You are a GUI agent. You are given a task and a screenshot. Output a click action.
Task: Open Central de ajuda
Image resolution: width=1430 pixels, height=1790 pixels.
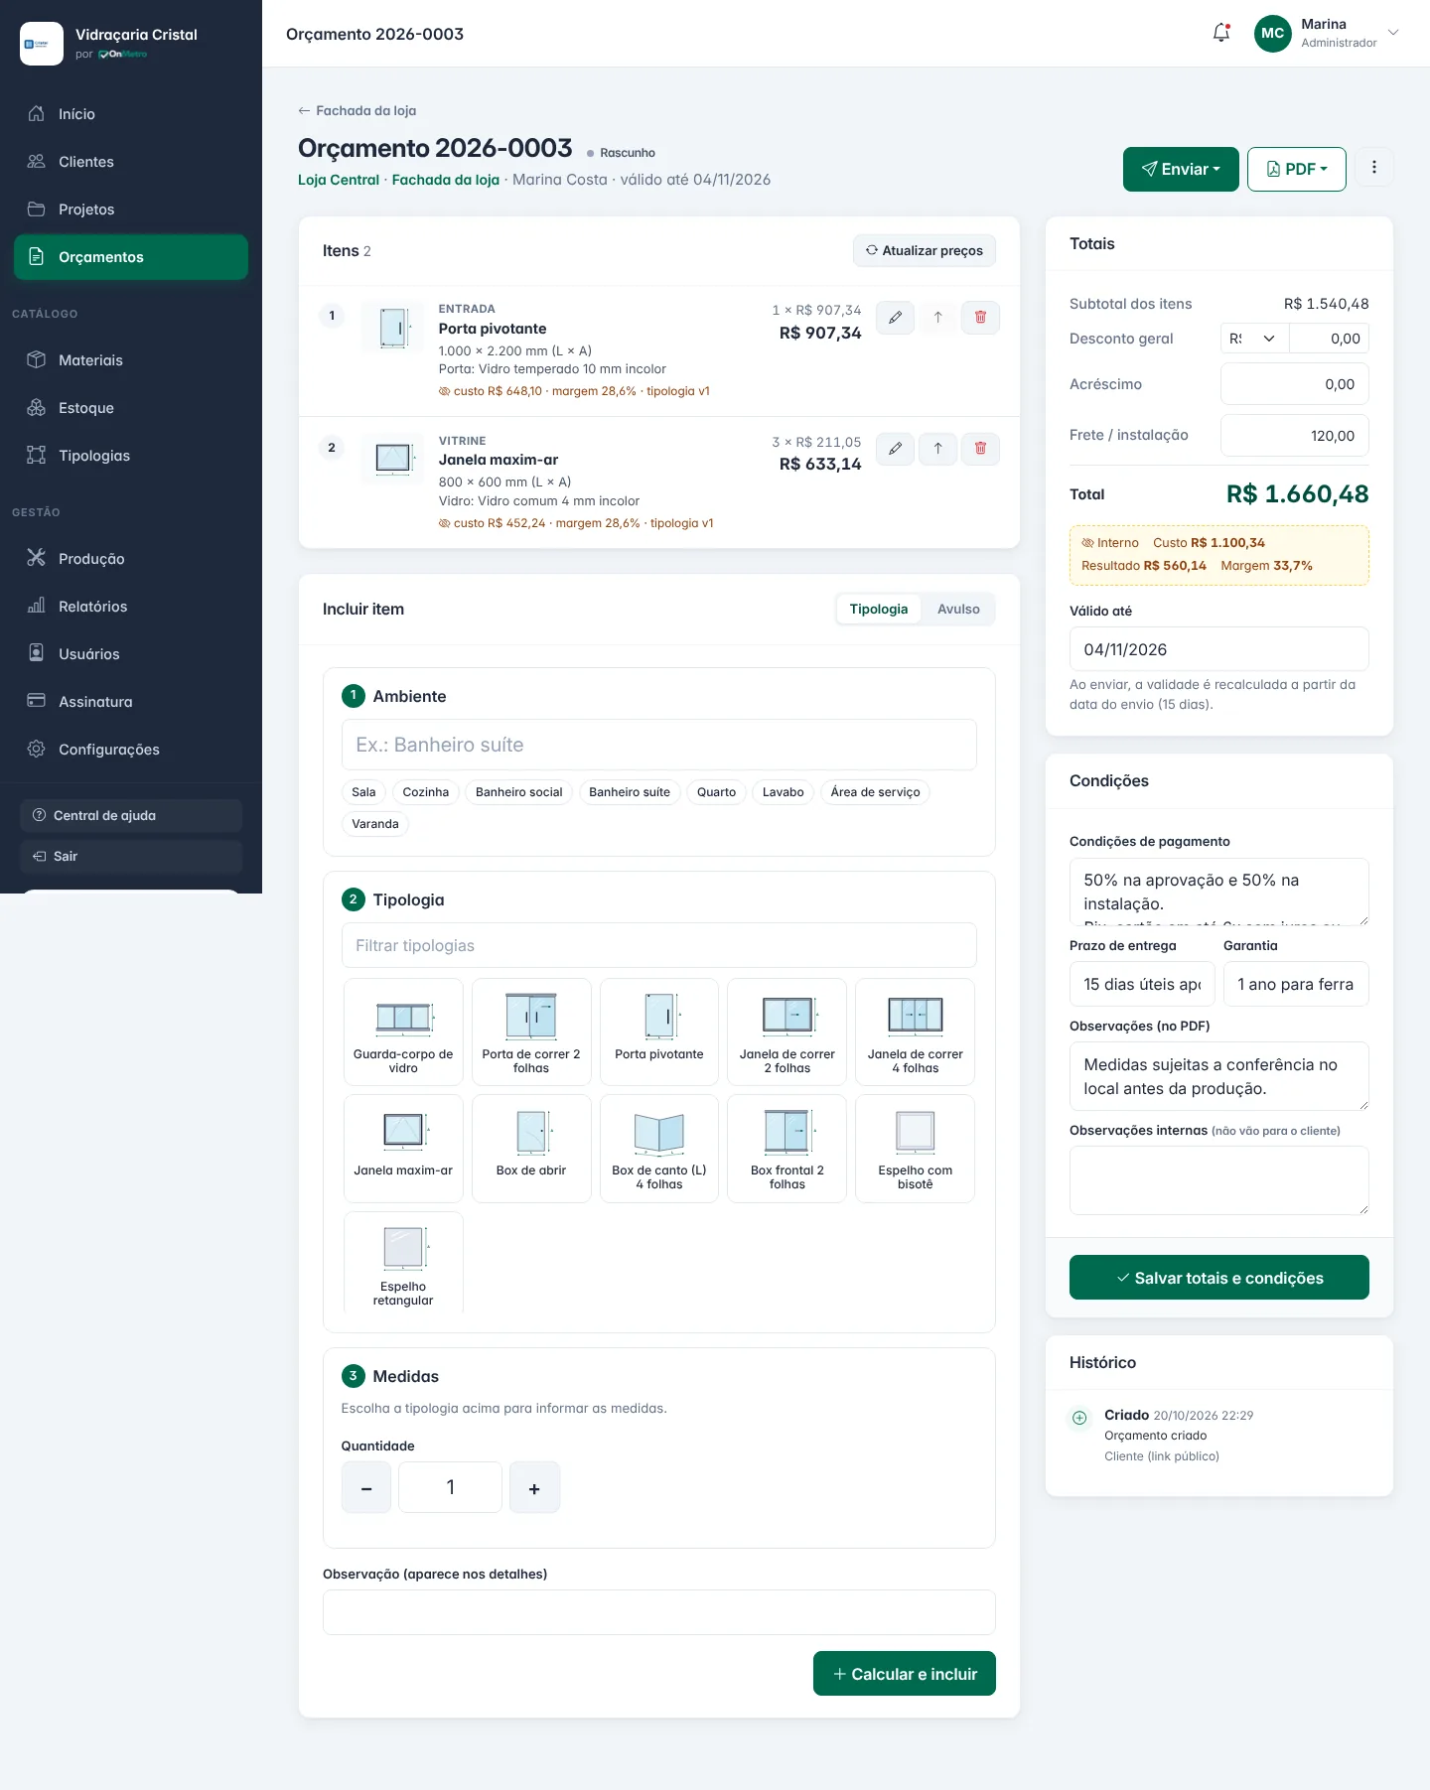click(x=131, y=815)
